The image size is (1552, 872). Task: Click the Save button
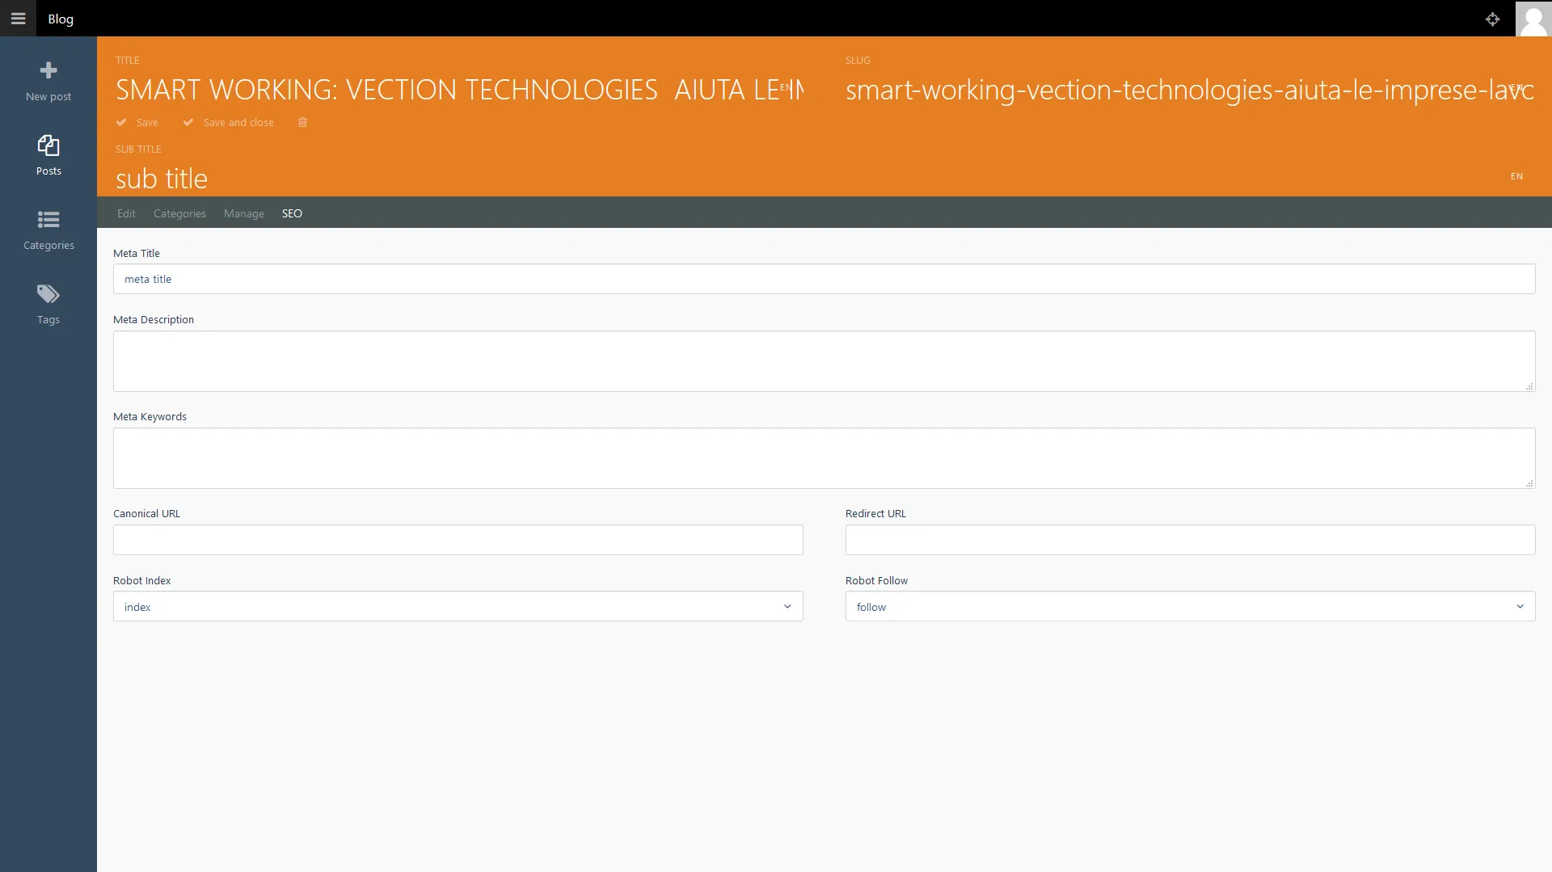[137, 122]
